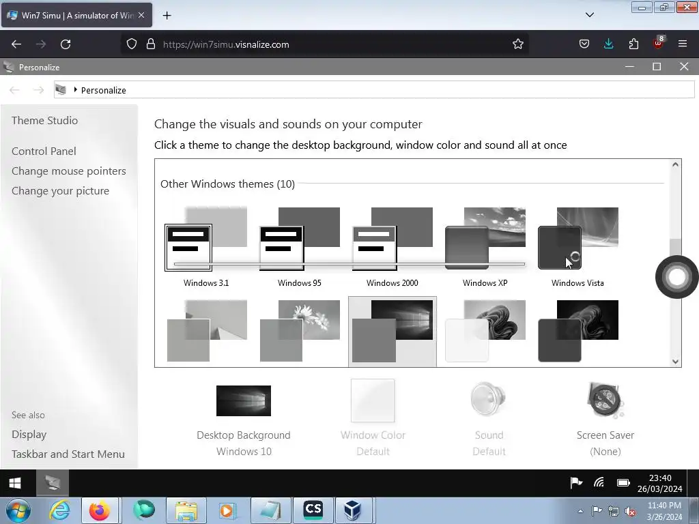Select the Win7 Simu browser tab

pos(76,15)
